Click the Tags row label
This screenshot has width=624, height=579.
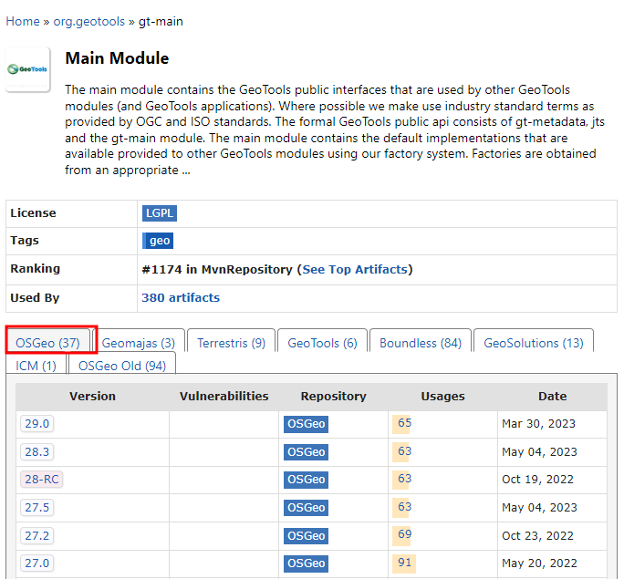pyautogui.click(x=25, y=240)
